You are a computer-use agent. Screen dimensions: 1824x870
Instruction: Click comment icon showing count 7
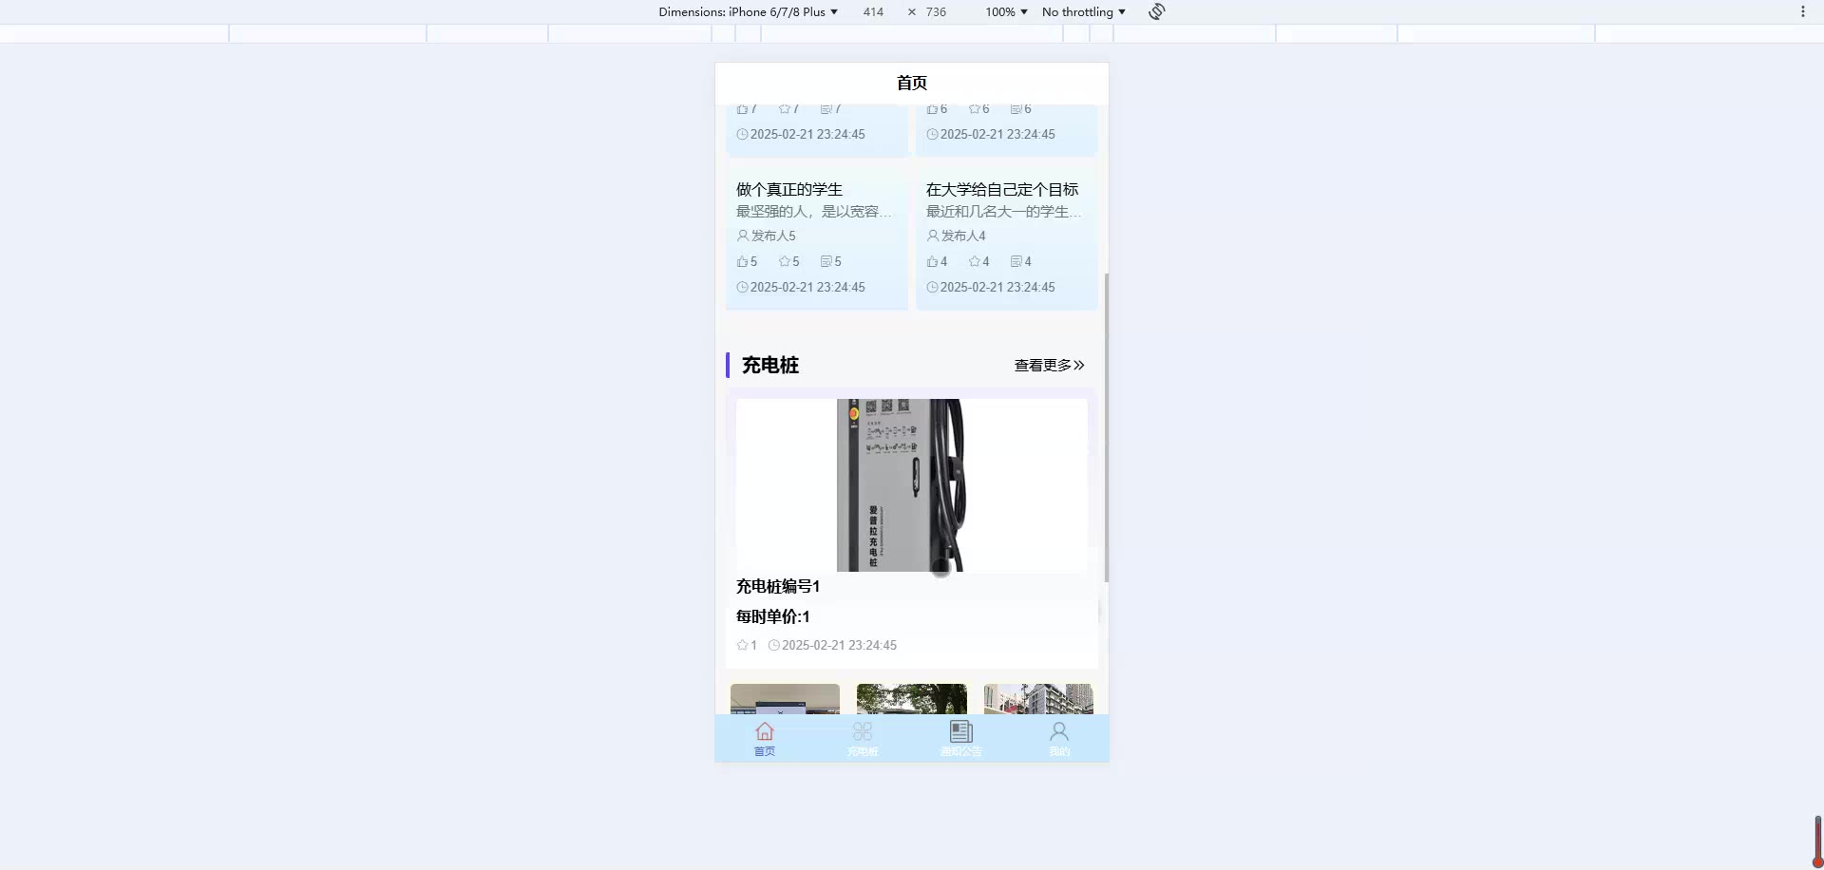pos(826,109)
